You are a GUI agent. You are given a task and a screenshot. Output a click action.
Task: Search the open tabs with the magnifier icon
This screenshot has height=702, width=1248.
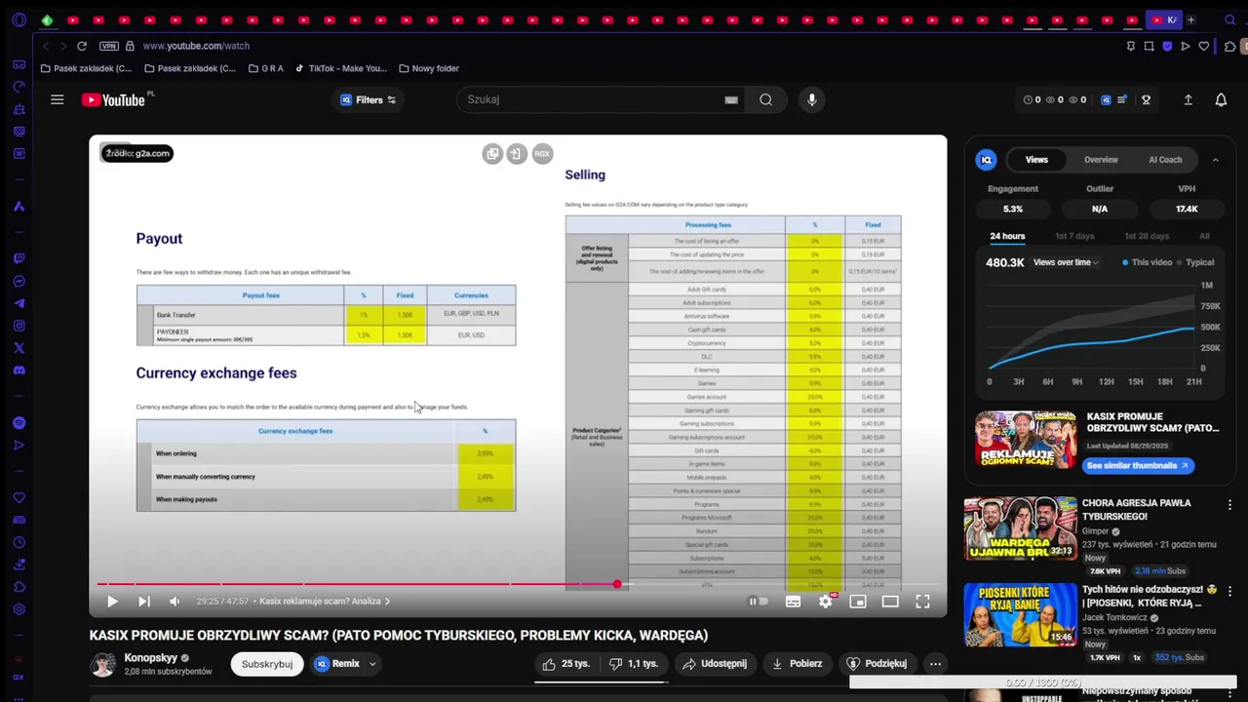click(x=1230, y=19)
